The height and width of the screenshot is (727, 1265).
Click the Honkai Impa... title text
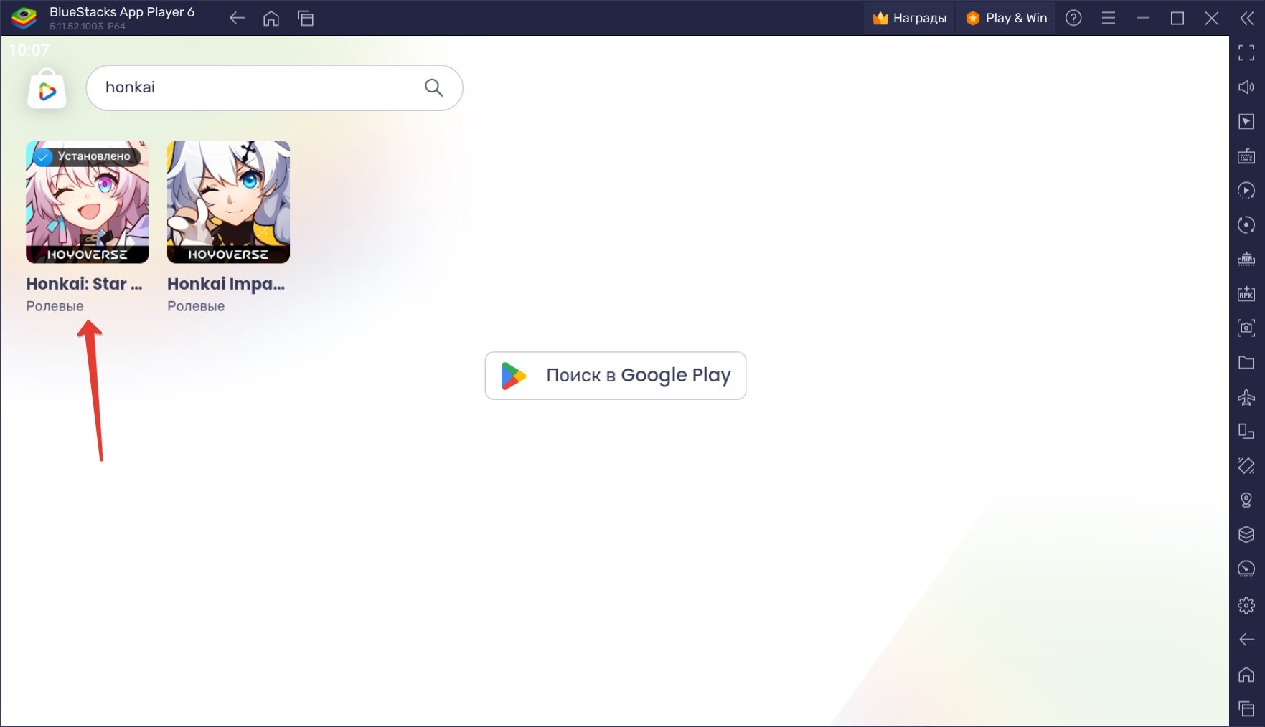(226, 284)
